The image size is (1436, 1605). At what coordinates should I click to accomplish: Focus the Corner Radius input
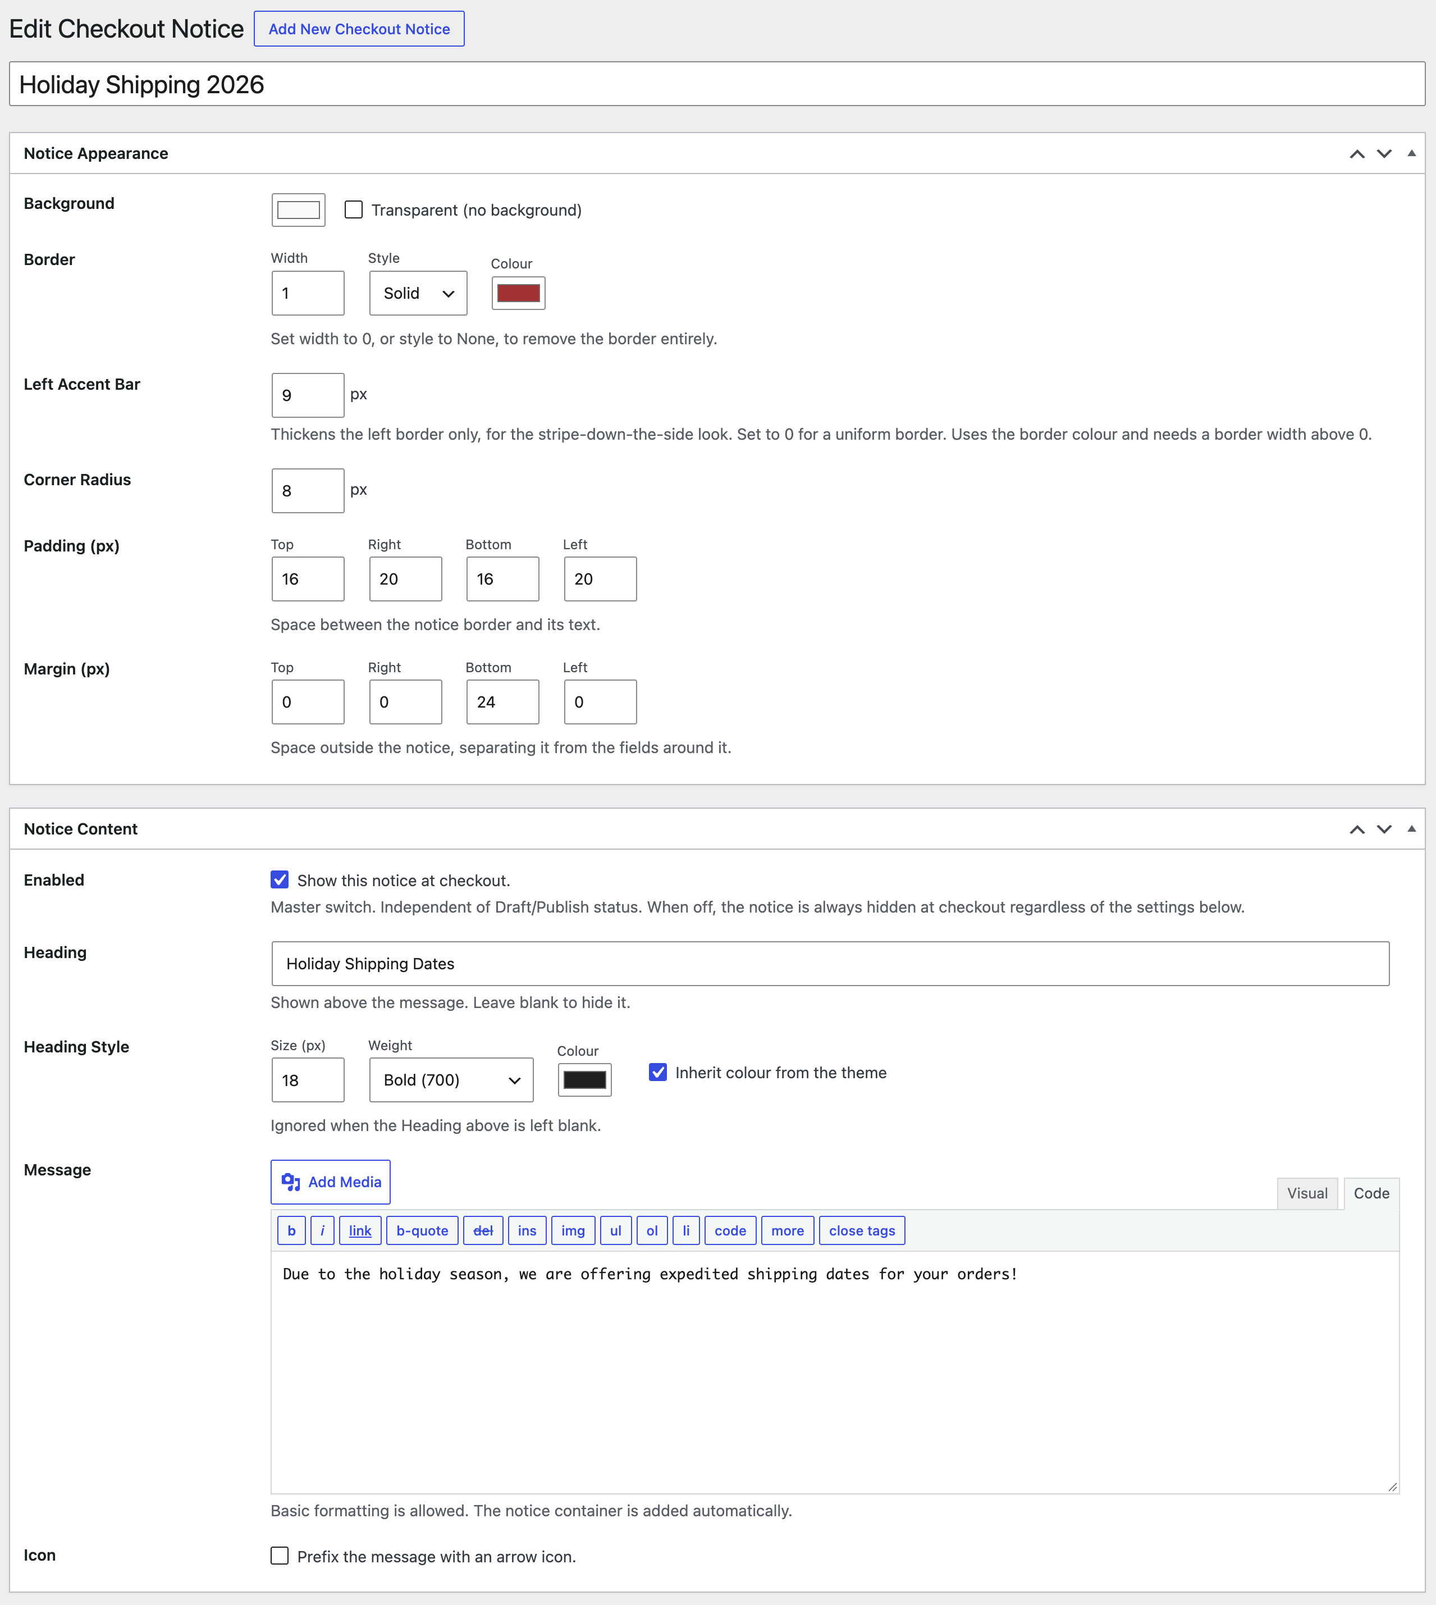308,491
